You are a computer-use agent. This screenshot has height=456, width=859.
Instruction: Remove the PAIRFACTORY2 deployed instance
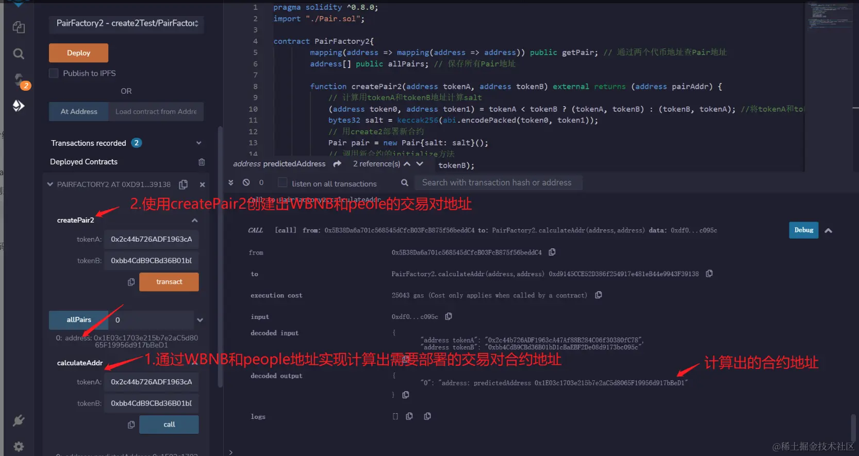point(202,184)
